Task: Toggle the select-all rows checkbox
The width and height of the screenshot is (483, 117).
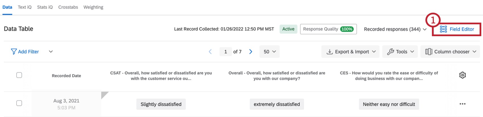Action: tap(19, 75)
